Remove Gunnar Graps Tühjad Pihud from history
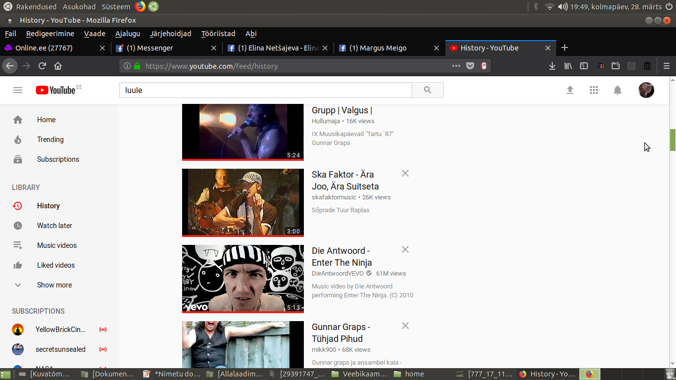This screenshot has height=380, width=676. click(x=405, y=326)
